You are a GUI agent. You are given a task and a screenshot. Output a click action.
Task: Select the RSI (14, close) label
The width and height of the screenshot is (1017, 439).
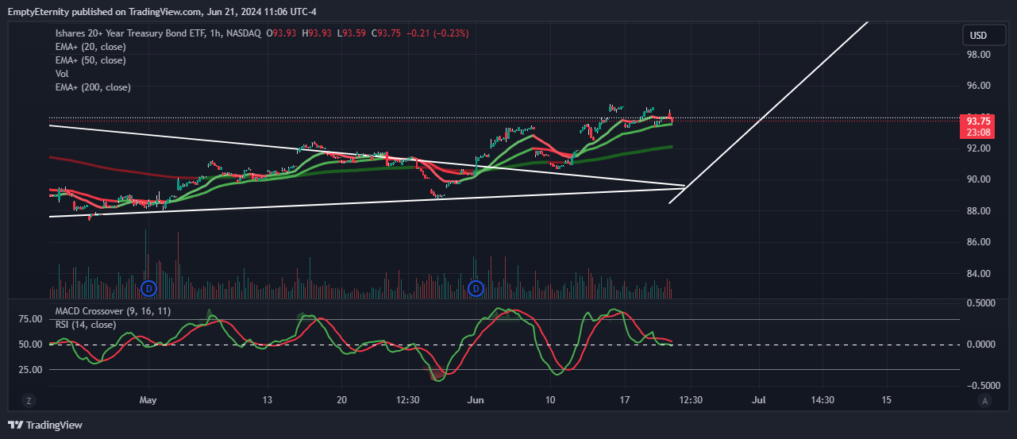click(85, 325)
